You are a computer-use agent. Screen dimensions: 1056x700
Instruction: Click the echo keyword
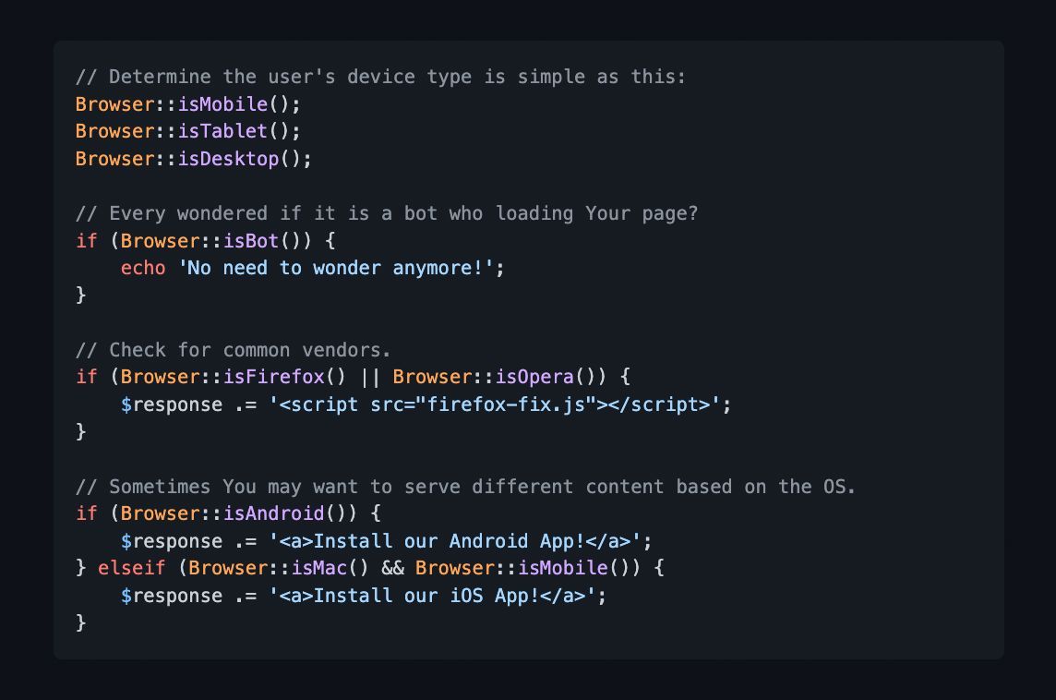click(x=143, y=268)
